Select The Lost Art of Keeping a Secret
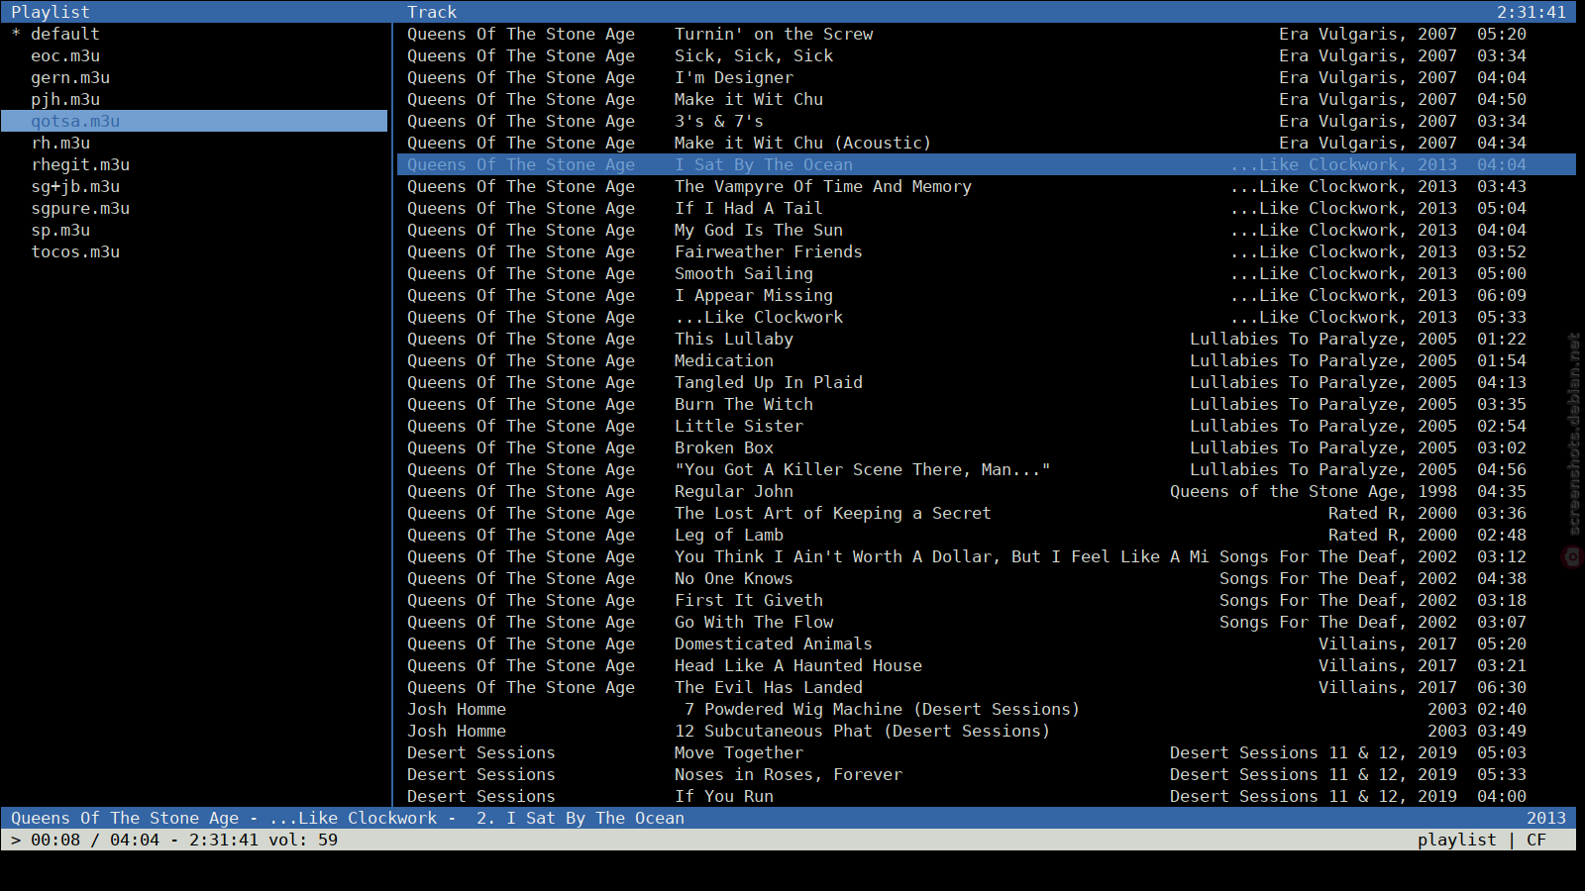 (987, 513)
